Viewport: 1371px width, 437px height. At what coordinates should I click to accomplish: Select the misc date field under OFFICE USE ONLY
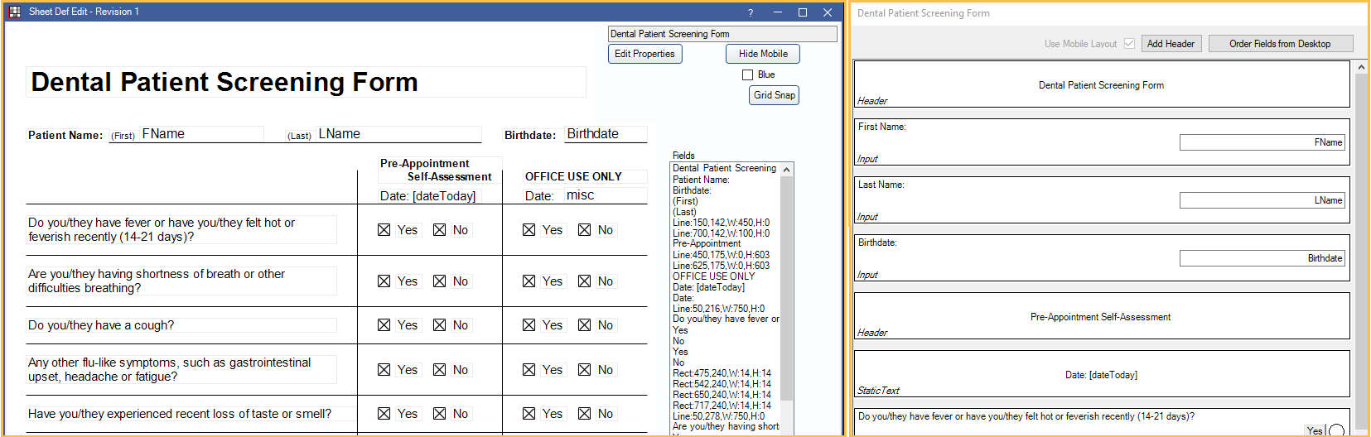click(x=606, y=195)
